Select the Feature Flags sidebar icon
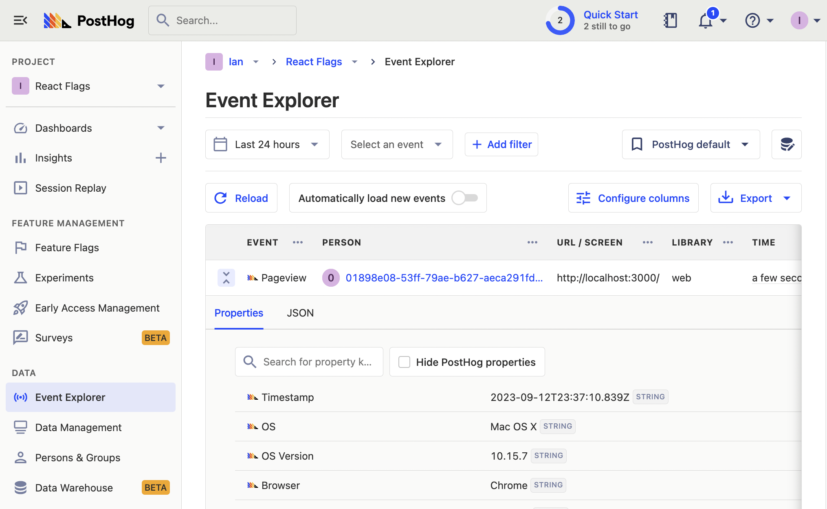The width and height of the screenshot is (827, 509). pyautogui.click(x=20, y=248)
